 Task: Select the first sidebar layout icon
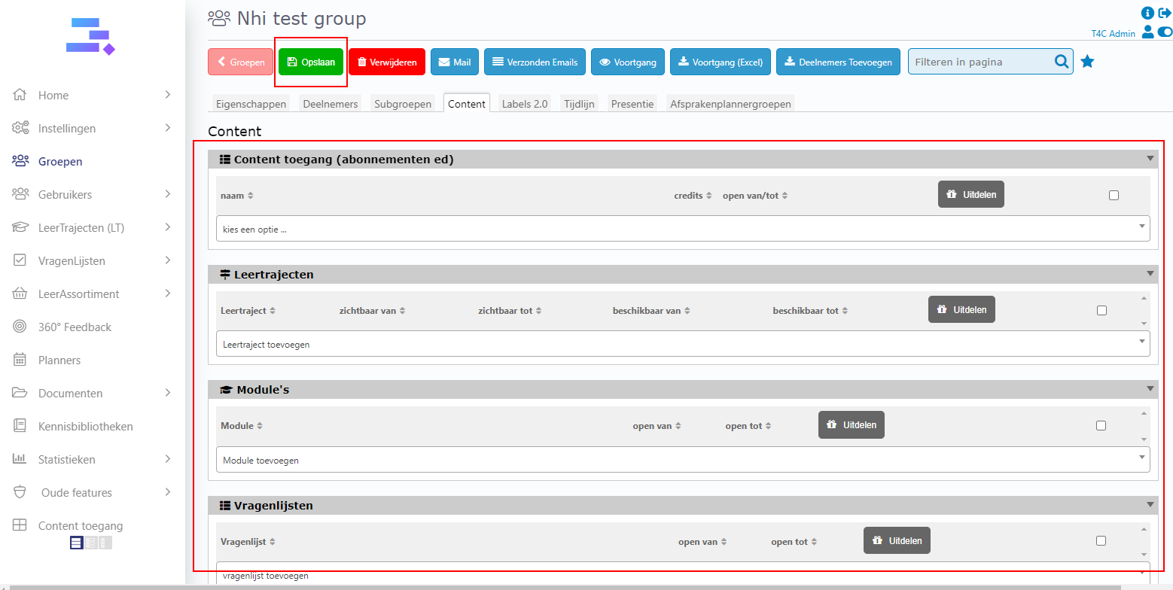pos(76,543)
